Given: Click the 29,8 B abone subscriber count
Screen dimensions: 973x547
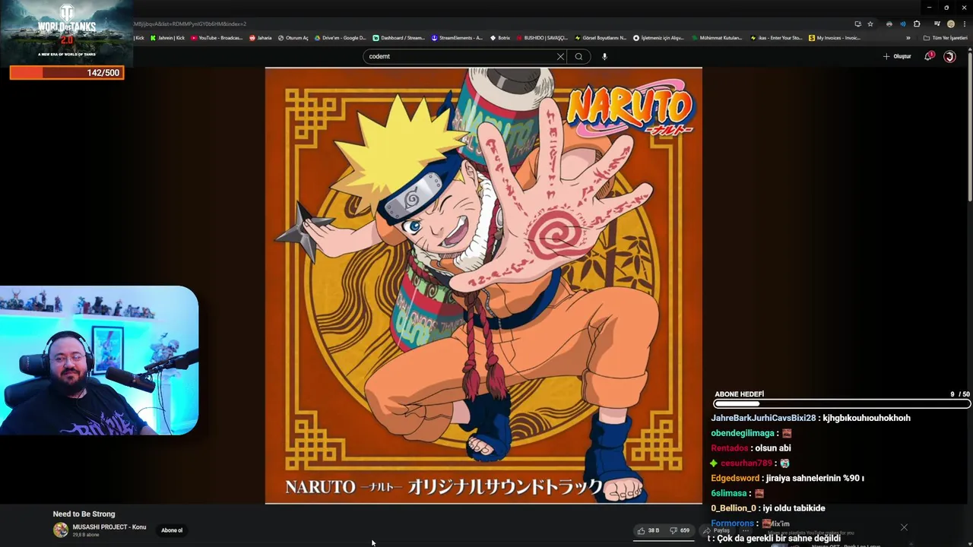Looking at the screenshot, I should (x=86, y=535).
